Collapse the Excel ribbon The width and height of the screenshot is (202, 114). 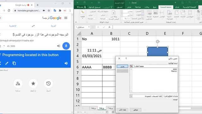[x=76, y=22]
